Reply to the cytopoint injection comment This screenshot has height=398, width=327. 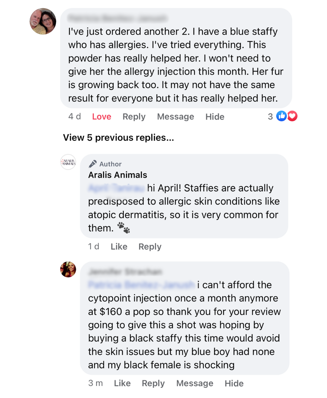pyautogui.click(x=153, y=383)
